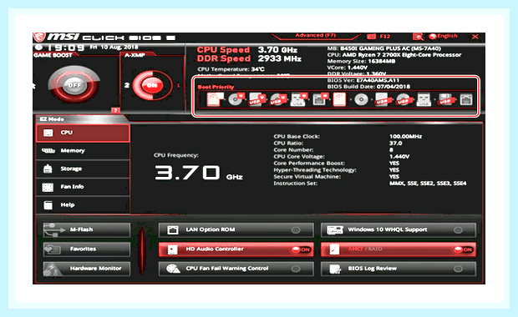Click the MSI dragon shield logo
Image resolution: width=518 pixels, height=317 pixels.
[x=39, y=37]
